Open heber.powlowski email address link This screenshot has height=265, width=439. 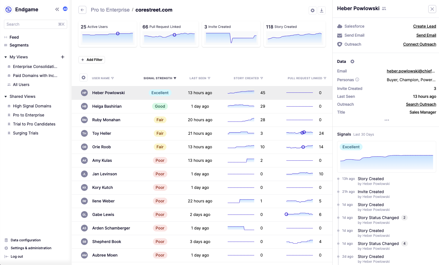[x=411, y=71]
